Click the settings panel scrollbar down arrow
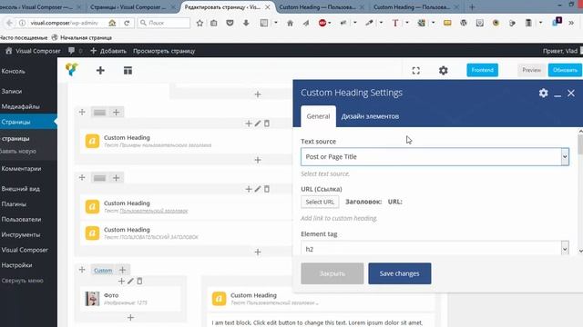 pyautogui.click(x=580, y=251)
